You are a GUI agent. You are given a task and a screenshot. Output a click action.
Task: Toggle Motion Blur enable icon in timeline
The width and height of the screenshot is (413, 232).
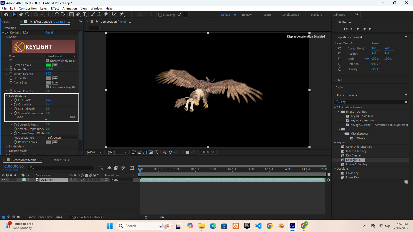click(123, 168)
